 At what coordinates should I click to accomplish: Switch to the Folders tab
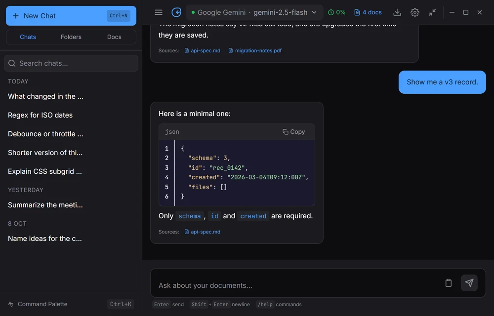71,37
